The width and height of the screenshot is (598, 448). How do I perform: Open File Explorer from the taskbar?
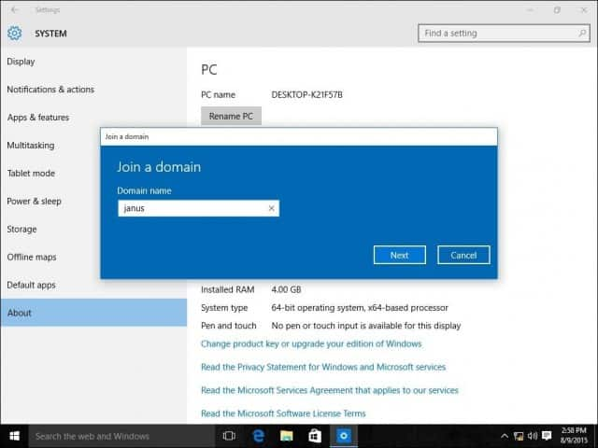coord(286,436)
